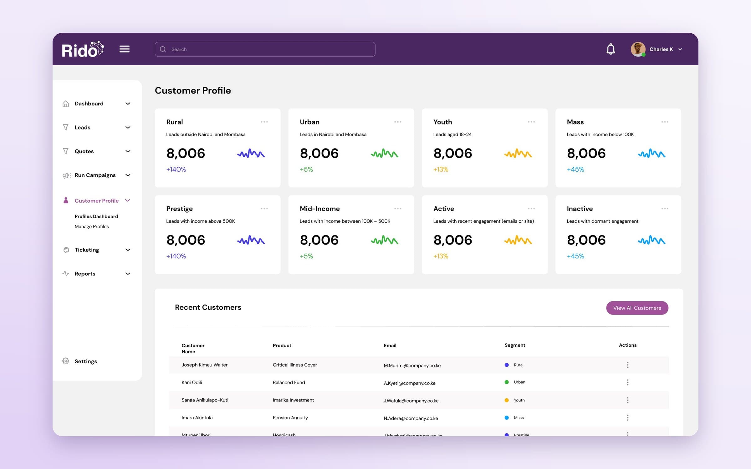Click the Rido logo
751x469 pixels.
point(83,49)
